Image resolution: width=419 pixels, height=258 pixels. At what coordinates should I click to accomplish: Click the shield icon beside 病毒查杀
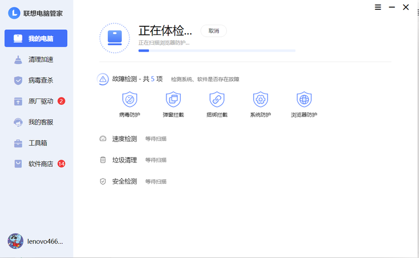tap(18, 80)
